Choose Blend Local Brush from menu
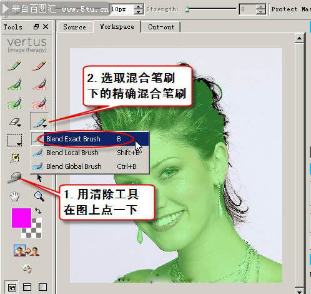 click(90, 153)
